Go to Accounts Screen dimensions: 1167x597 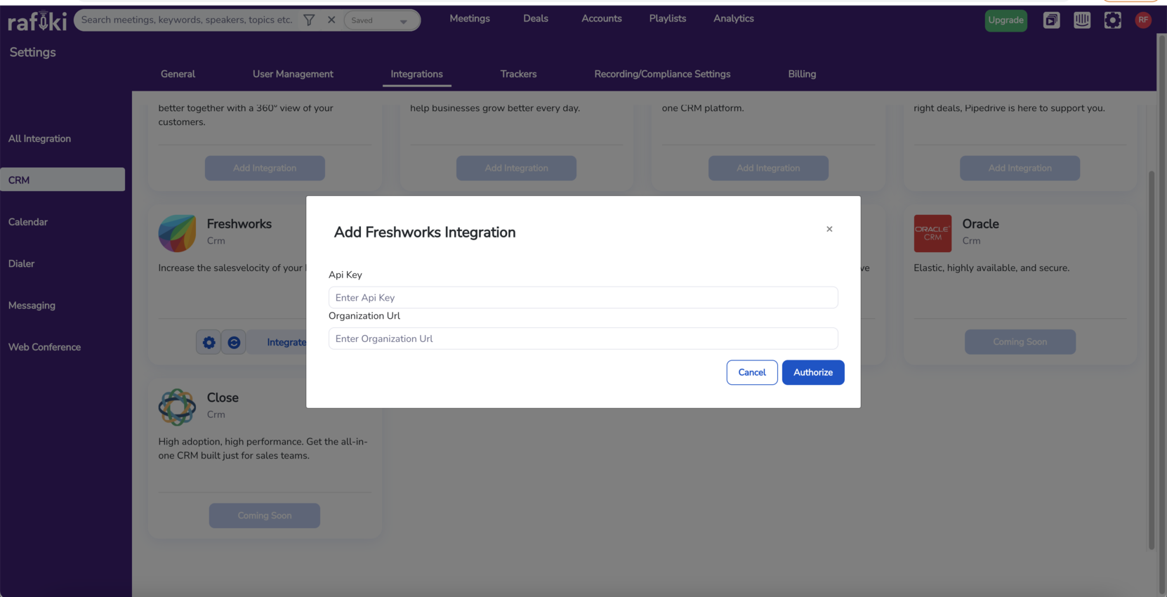(x=602, y=18)
